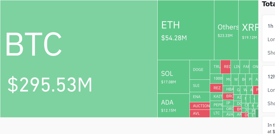Open the ADA $12.15M tile
The width and height of the screenshot is (275, 134).
(x=173, y=106)
